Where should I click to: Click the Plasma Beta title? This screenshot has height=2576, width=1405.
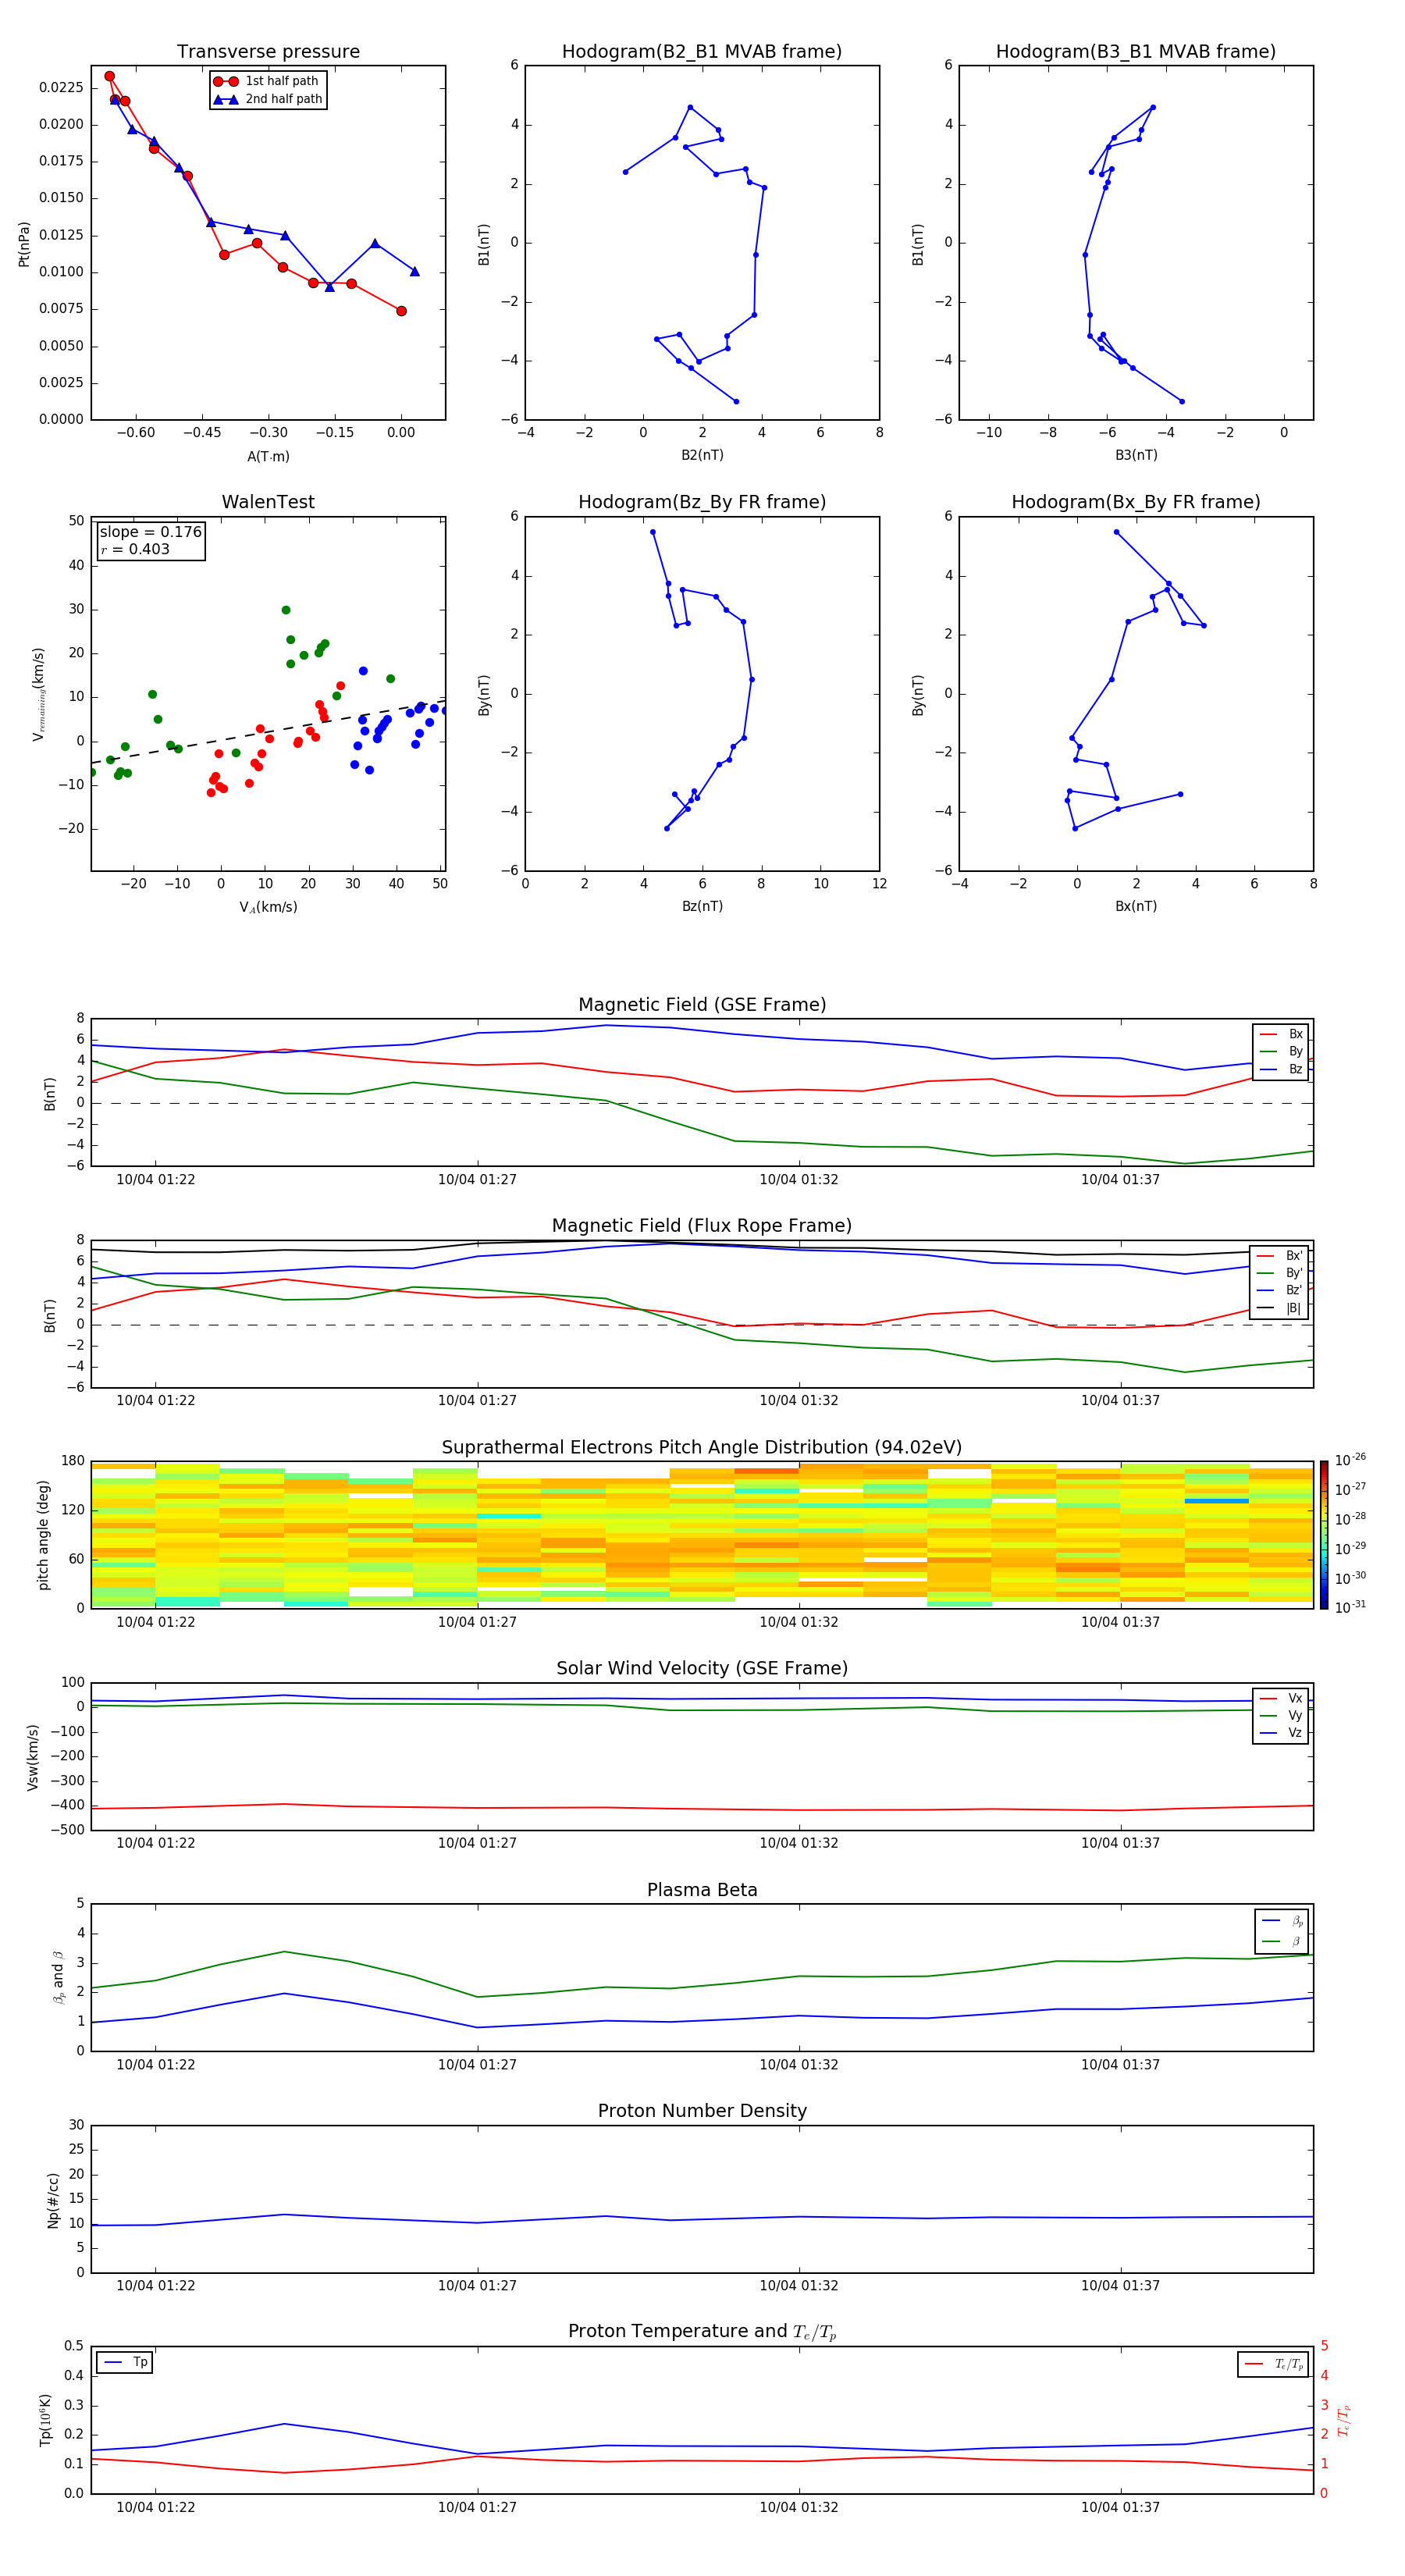click(x=702, y=1890)
